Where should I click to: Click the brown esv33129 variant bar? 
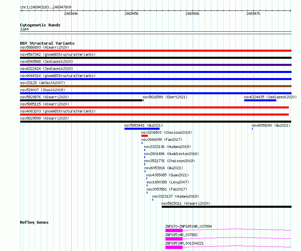(x=156, y=86)
